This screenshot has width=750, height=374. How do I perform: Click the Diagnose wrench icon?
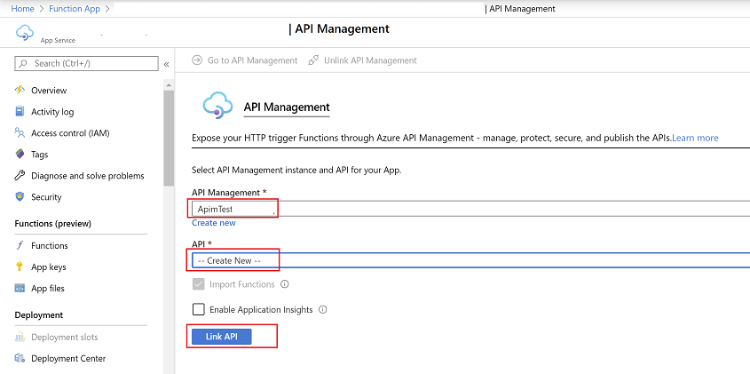[20, 176]
